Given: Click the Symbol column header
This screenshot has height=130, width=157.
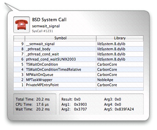Looking at the screenshot, I should coord(60,38).
